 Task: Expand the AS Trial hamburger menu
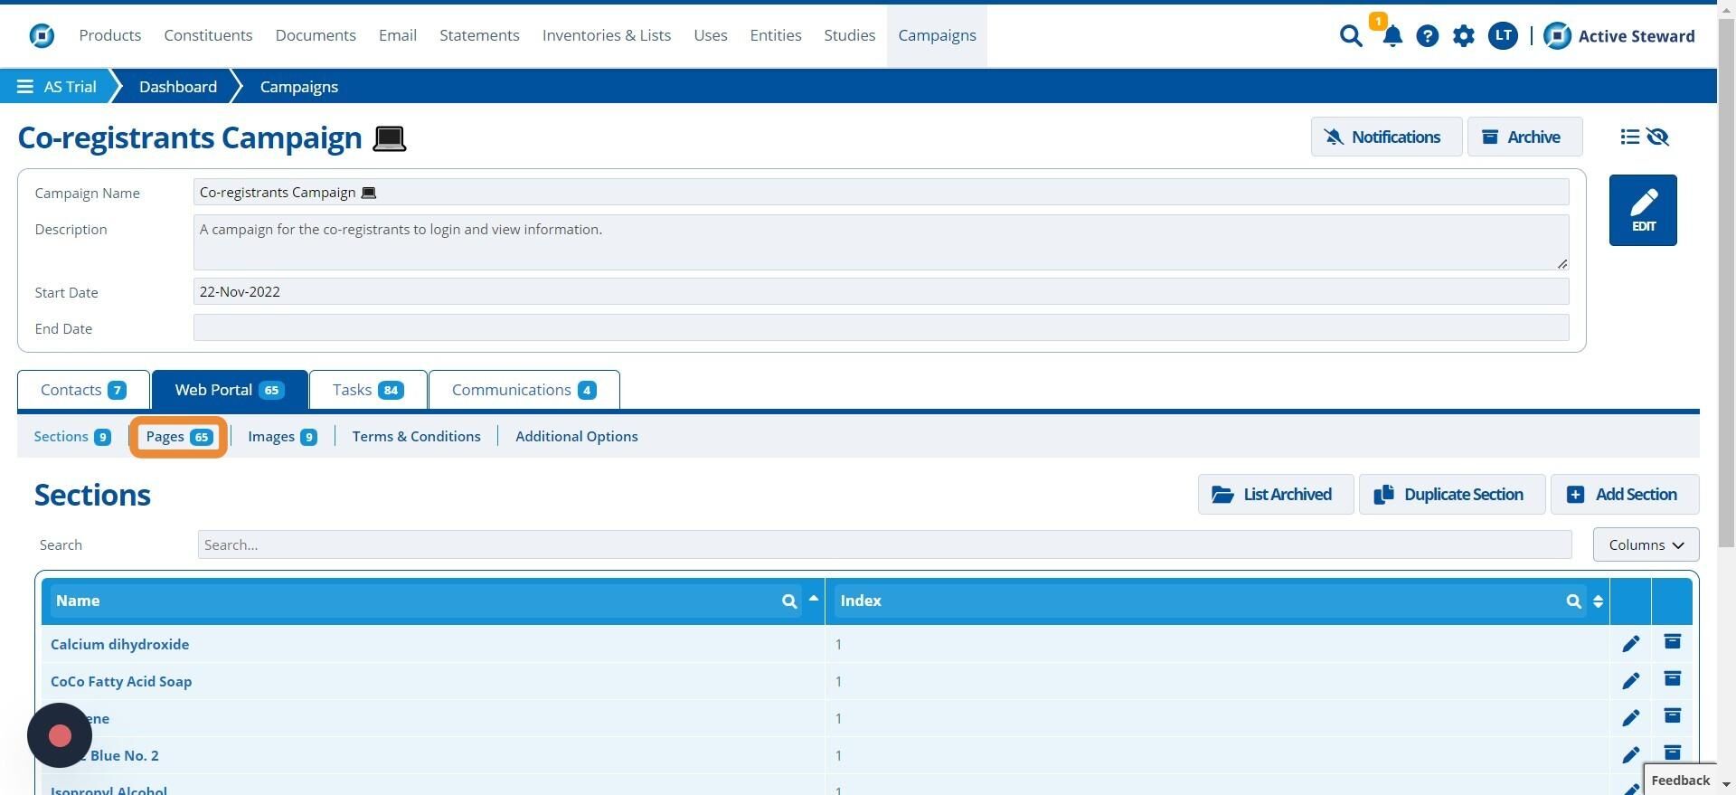click(24, 87)
